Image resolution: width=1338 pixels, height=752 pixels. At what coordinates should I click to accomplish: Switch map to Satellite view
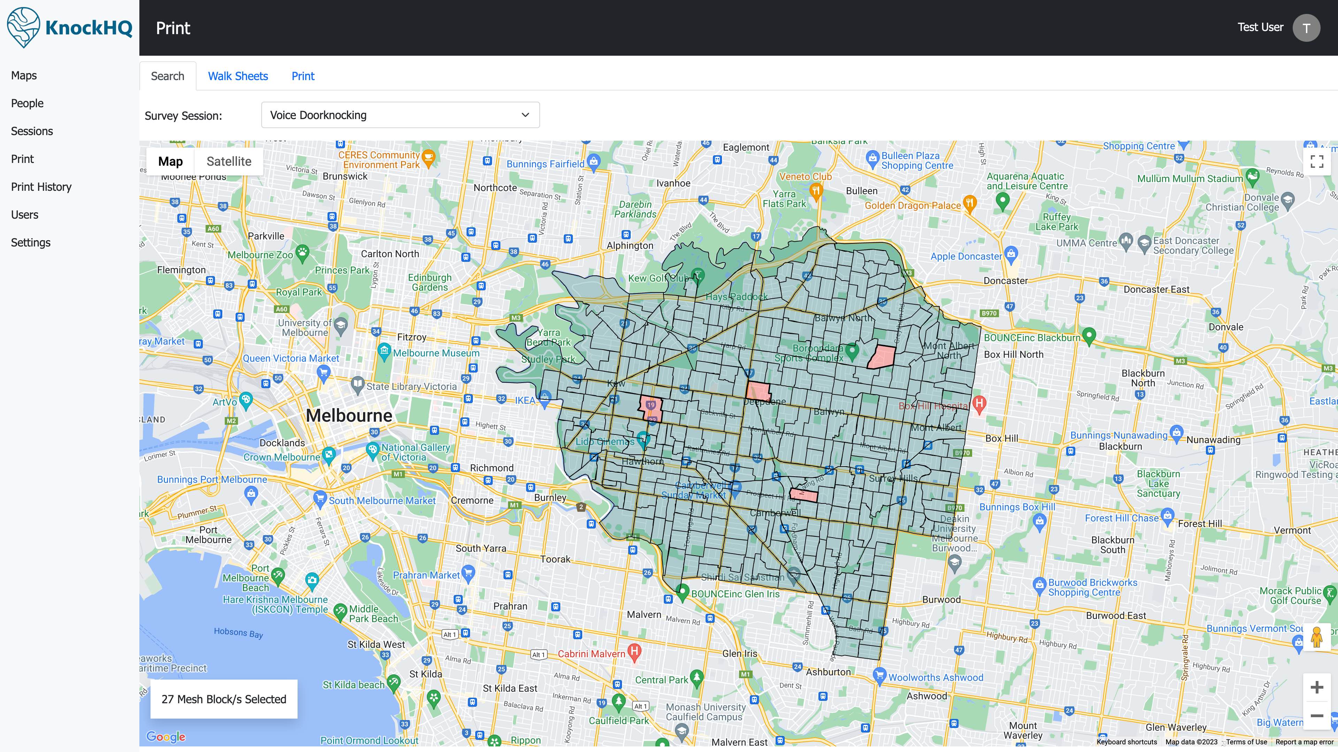click(x=229, y=162)
